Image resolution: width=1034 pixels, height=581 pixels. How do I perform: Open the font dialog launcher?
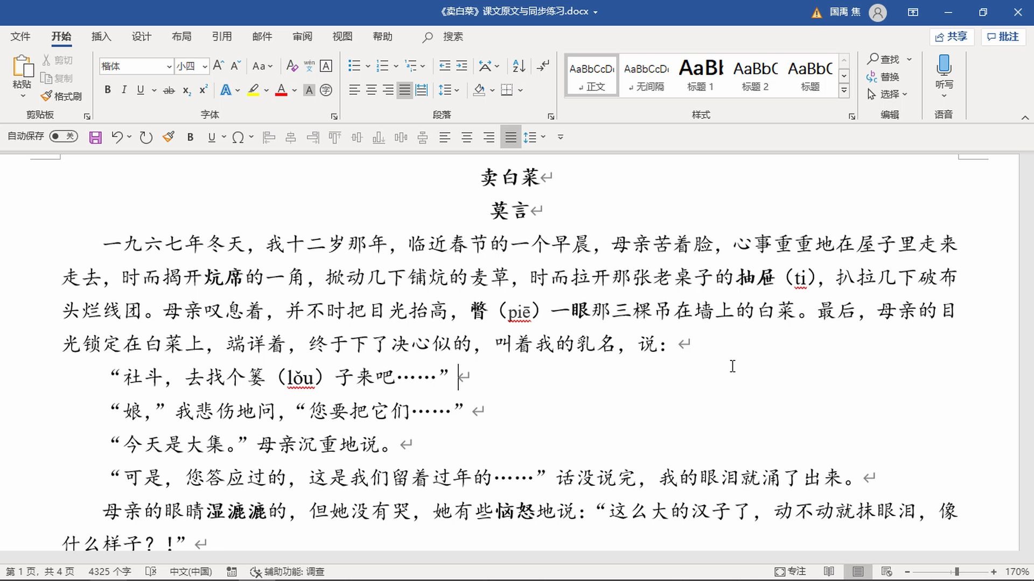[x=334, y=116]
